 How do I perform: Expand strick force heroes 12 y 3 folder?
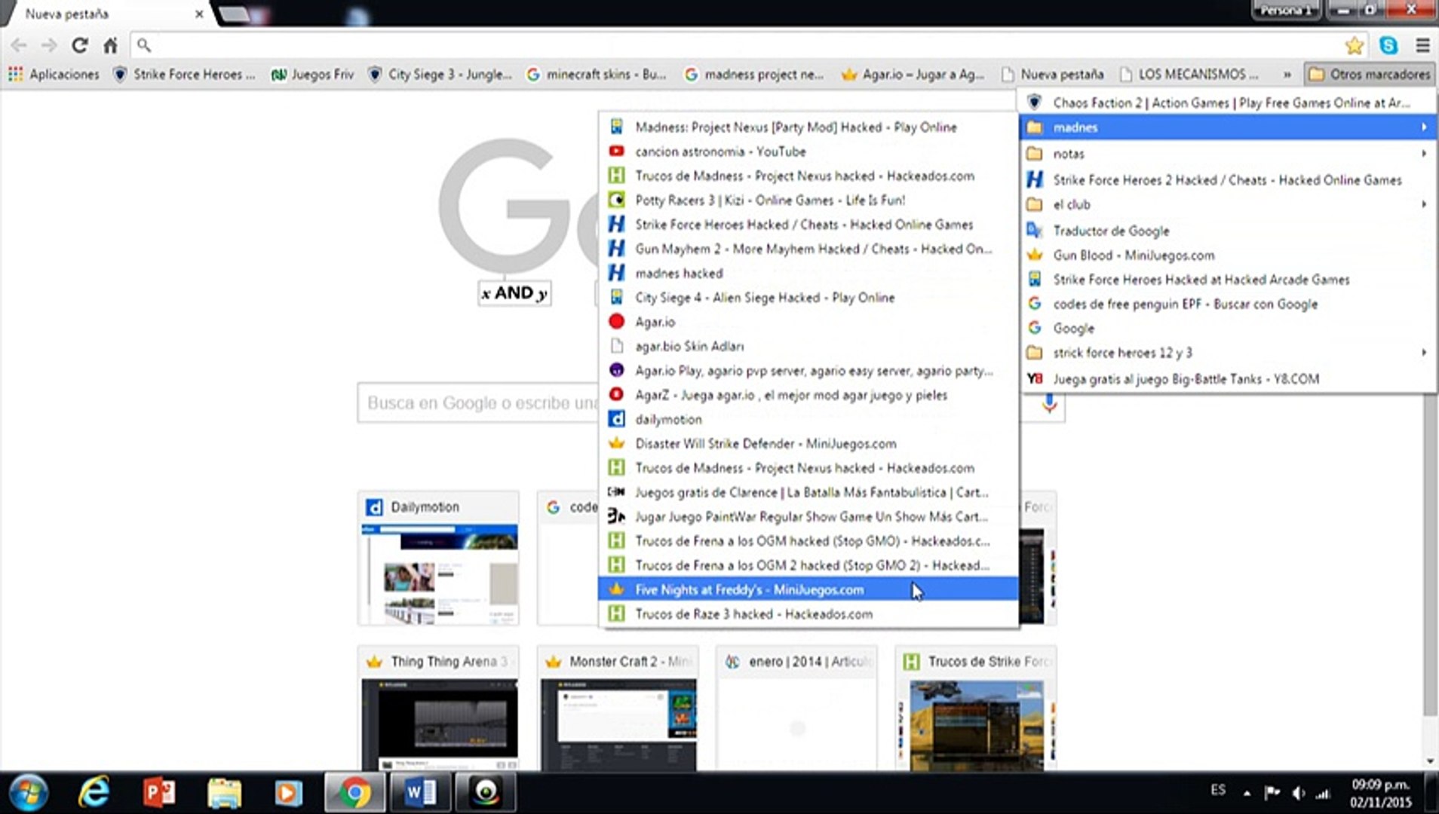coord(1229,353)
